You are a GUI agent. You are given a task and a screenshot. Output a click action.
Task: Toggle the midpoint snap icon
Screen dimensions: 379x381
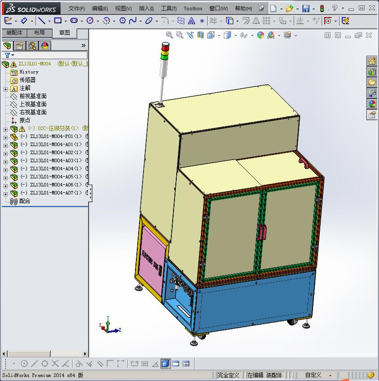coord(34,364)
